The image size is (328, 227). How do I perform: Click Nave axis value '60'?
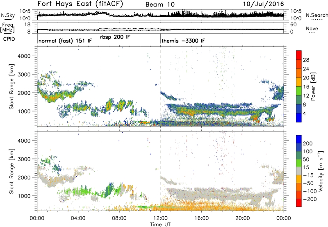293,25
